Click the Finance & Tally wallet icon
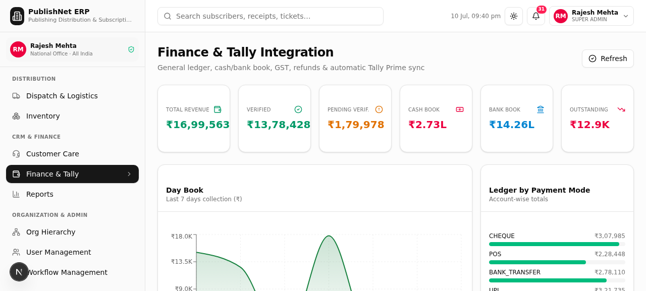This screenshot has height=291, width=646. click(16, 174)
